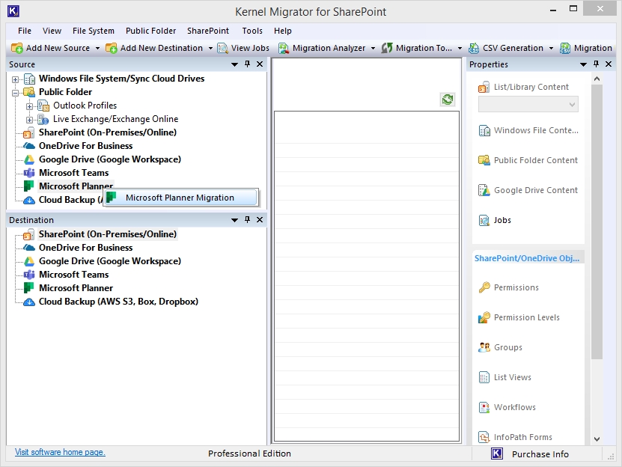Open the Public Folder menu

coord(150,31)
